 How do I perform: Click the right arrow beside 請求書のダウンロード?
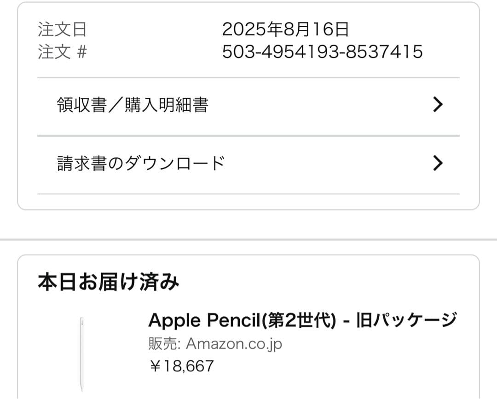pyautogui.click(x=438, y=162)
